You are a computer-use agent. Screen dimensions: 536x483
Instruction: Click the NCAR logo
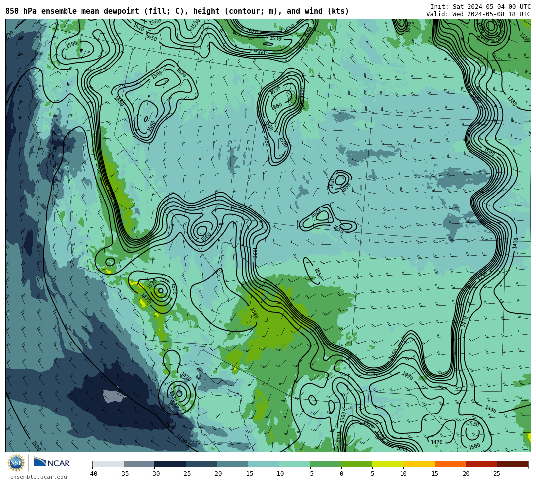52,463
